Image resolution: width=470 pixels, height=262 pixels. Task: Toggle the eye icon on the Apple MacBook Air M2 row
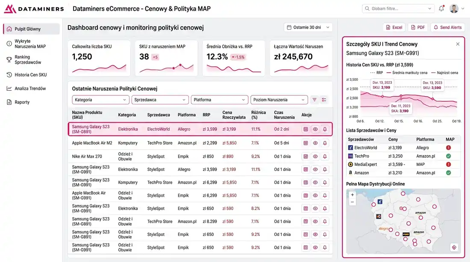315,143
